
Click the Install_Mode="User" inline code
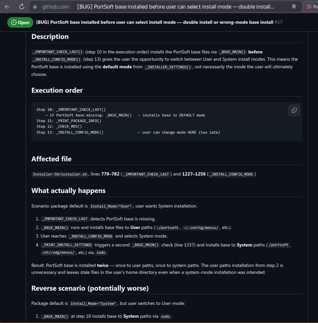tap(111, 206)
